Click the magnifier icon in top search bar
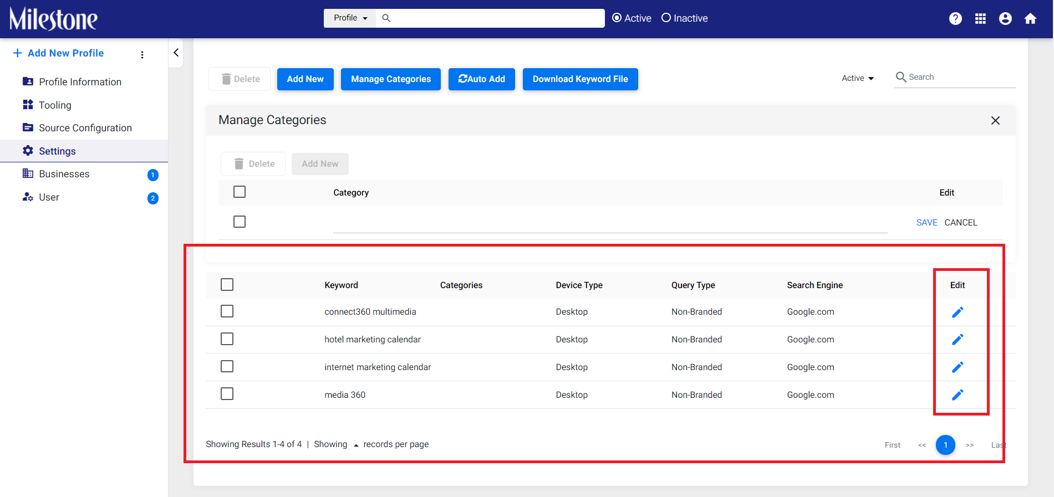This screenshot has width=1054, height=497. pyautogui.click(x=386, y=18)
